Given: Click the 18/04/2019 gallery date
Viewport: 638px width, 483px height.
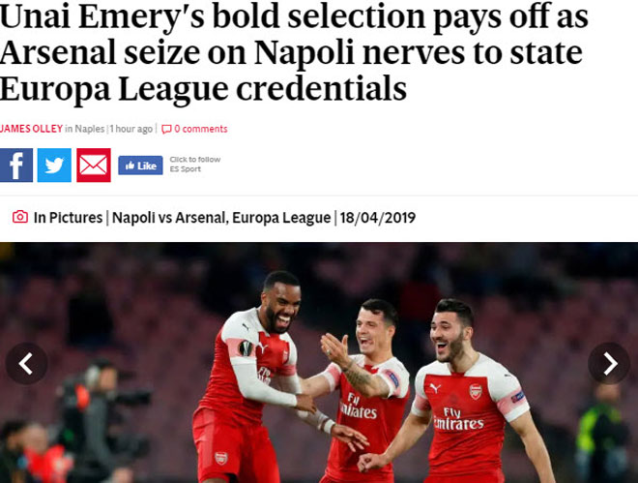Looking at the screenshot, I should (378, 218).
